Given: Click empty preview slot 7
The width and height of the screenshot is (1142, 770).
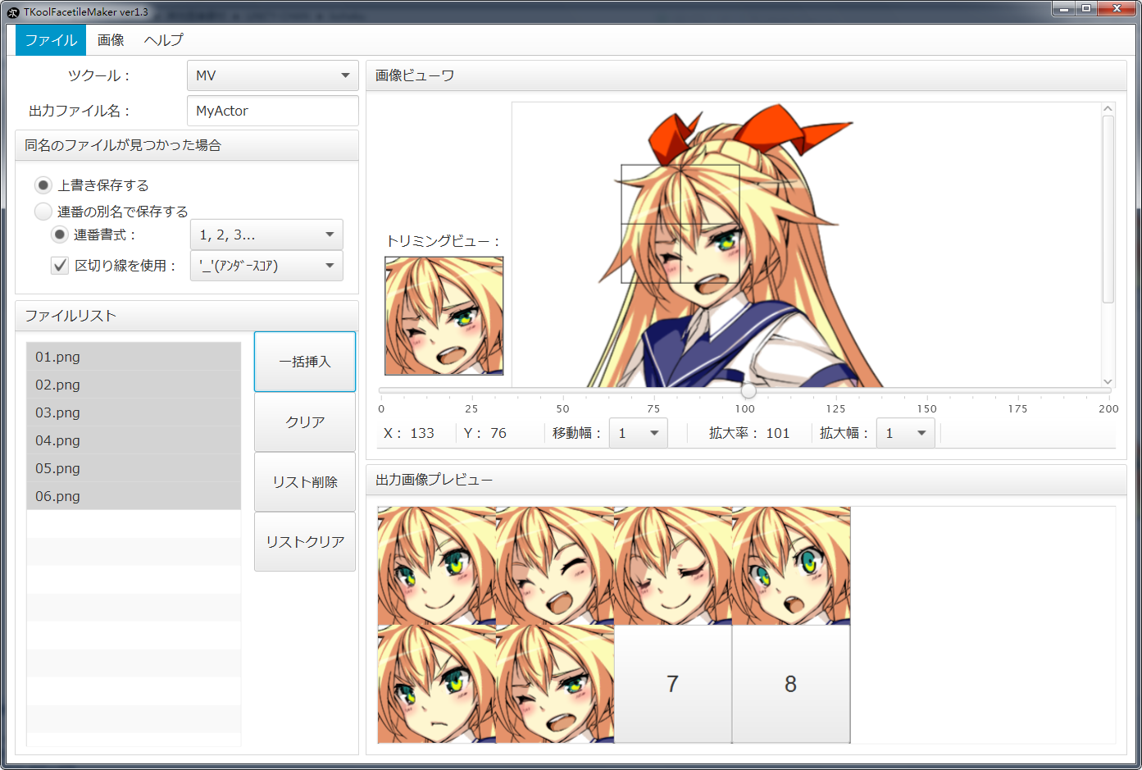Looking at the screenshot, I should tap(673, 684).
